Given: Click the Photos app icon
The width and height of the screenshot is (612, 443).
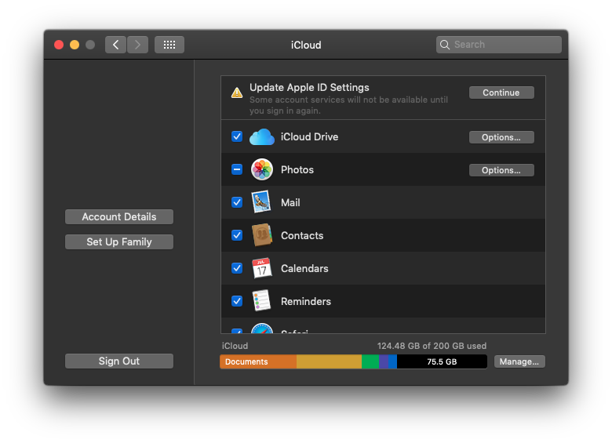Looking at the screenshot, I should pyautogui.click(x=262, y=169).
